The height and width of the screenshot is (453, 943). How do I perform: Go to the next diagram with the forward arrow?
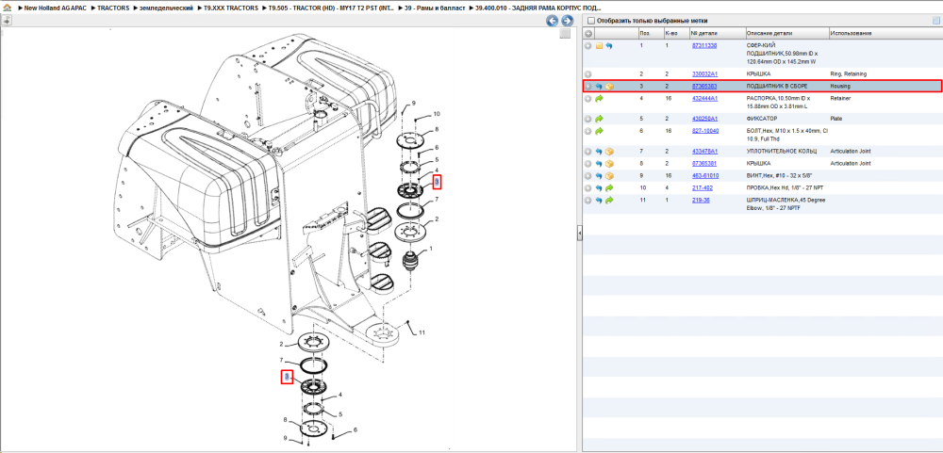pos(567,21)
